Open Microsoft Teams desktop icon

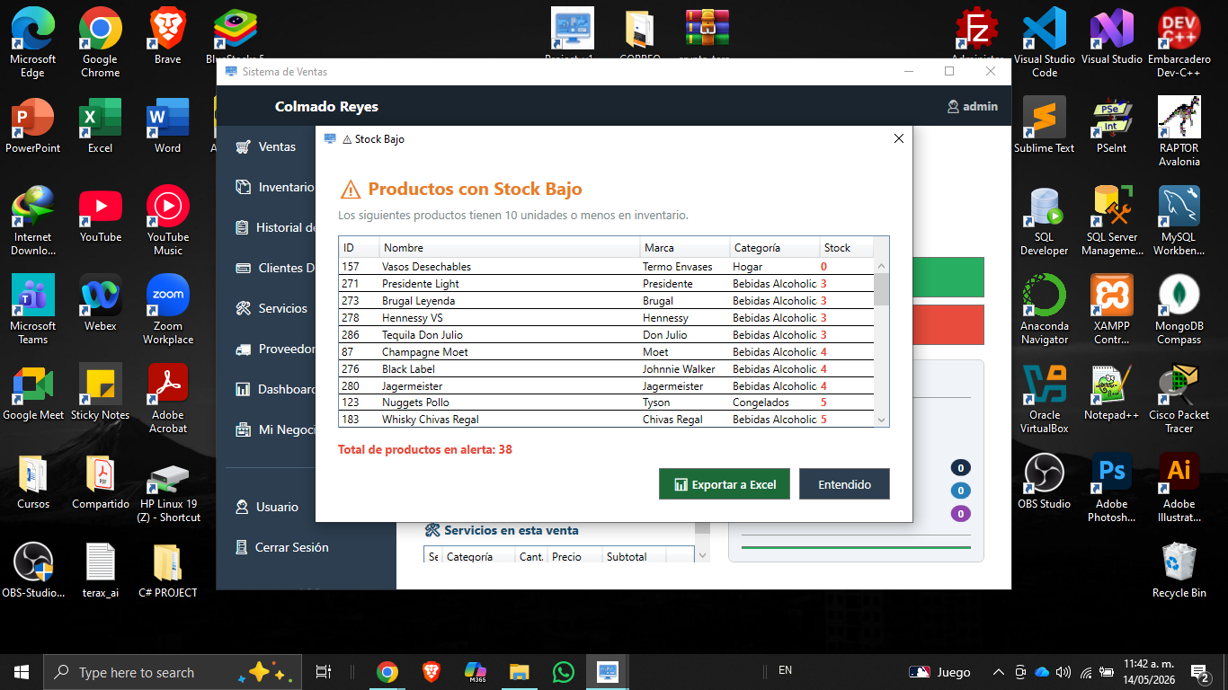[33, 309]
